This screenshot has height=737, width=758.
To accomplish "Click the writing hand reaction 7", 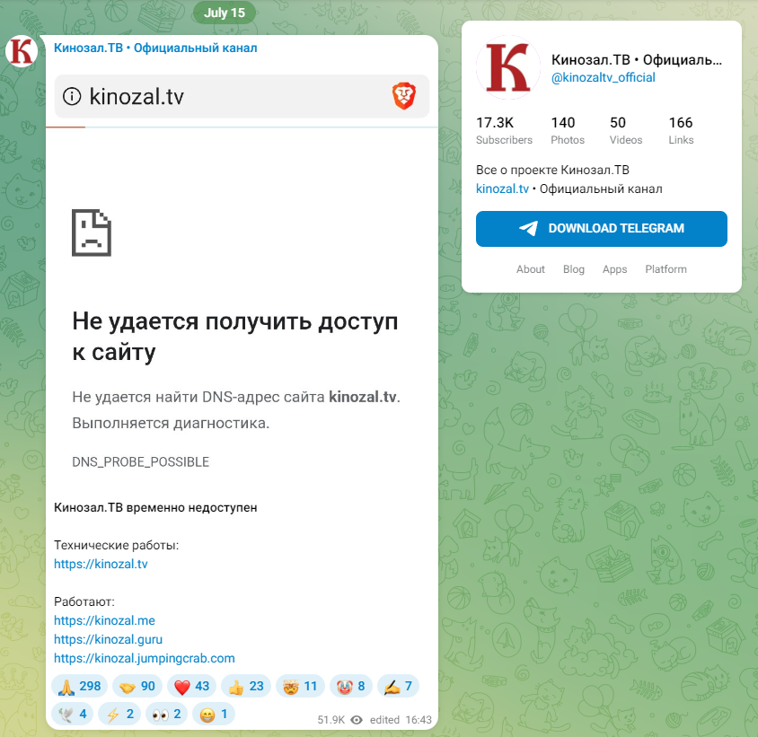I will [399, 687].
